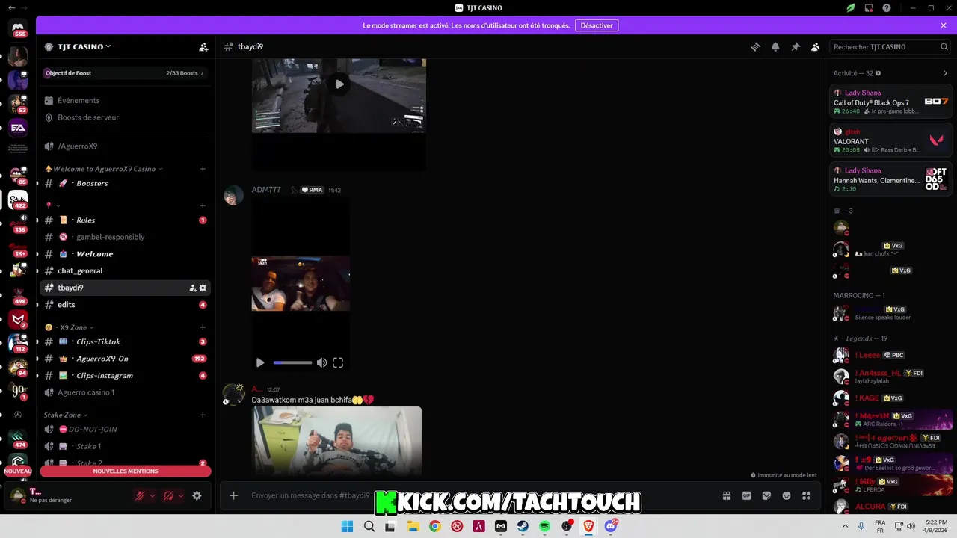Open headphone output options dropdown arrow
The image size is (957, 538).
[x=181, y=495]
